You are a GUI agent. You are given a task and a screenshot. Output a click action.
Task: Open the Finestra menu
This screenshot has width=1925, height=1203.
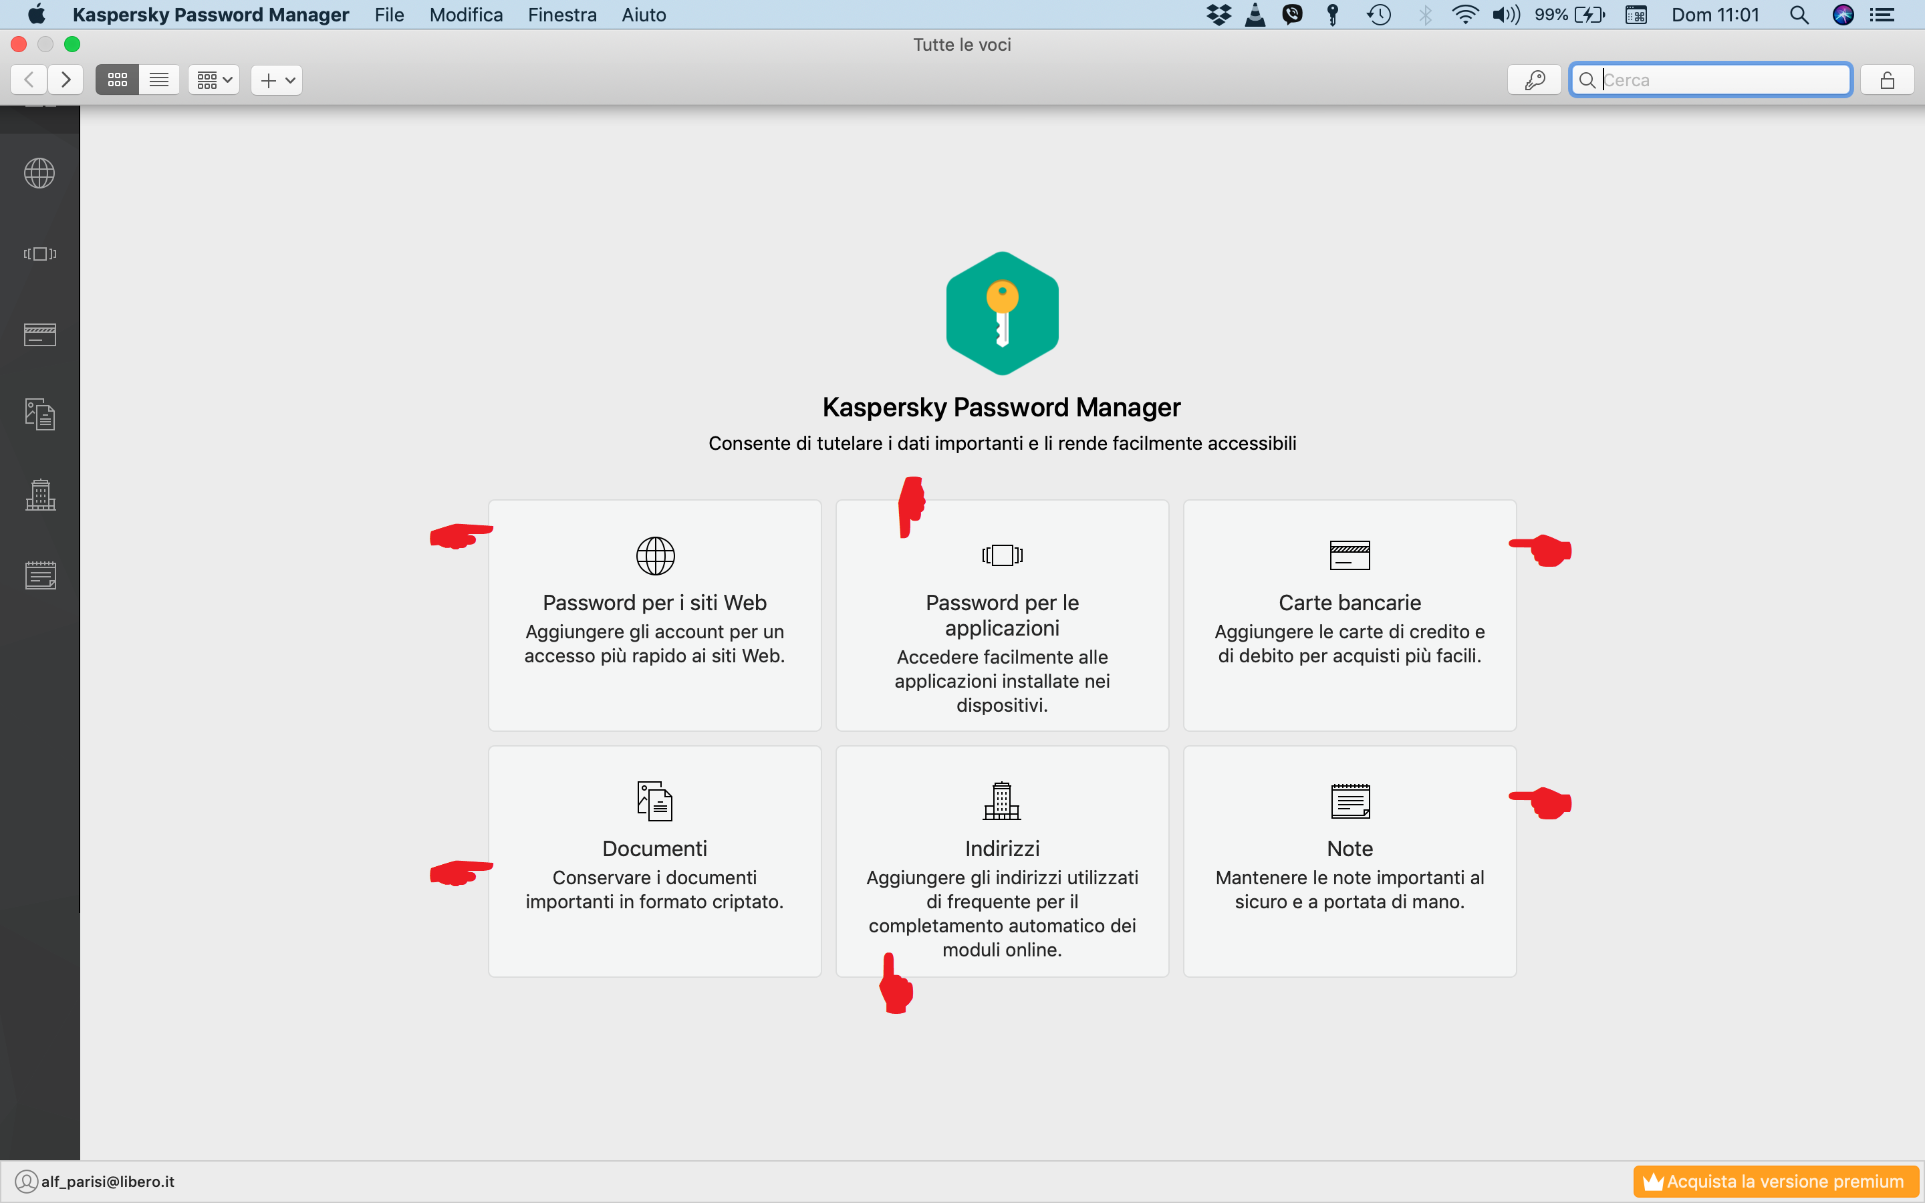click(561, 14)
